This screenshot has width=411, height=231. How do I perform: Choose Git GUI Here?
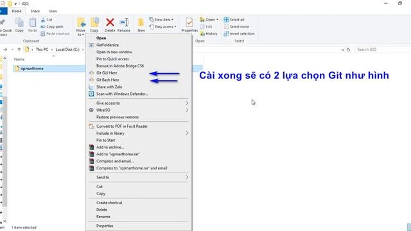pyautogui.click(x=139, y=73)
